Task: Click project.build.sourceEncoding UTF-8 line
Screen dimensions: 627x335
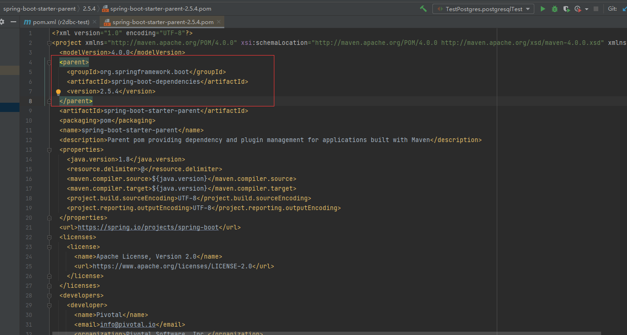Action: pyautogui.click(x=189, y=198)
